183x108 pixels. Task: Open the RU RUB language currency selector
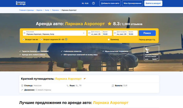pos(85,3)
